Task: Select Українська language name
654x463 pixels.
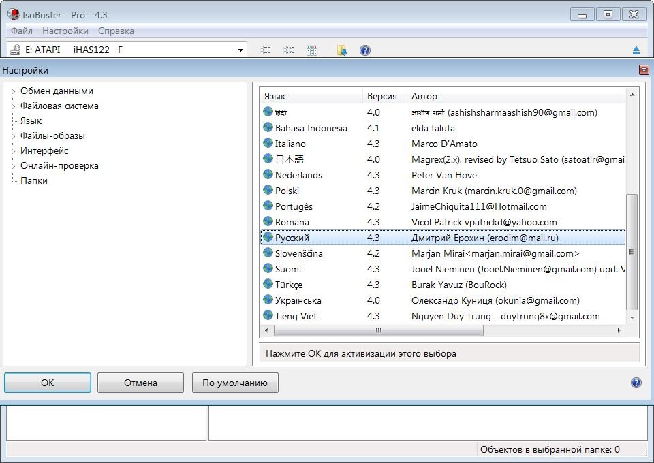Action: 298,300
